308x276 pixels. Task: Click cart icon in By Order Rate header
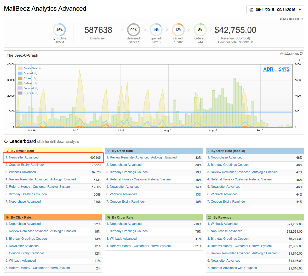click(x=109, y=218)
